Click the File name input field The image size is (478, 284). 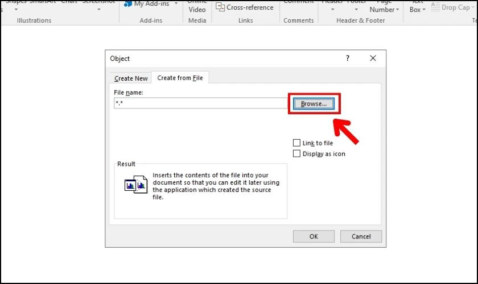click(x=201, y=103)
